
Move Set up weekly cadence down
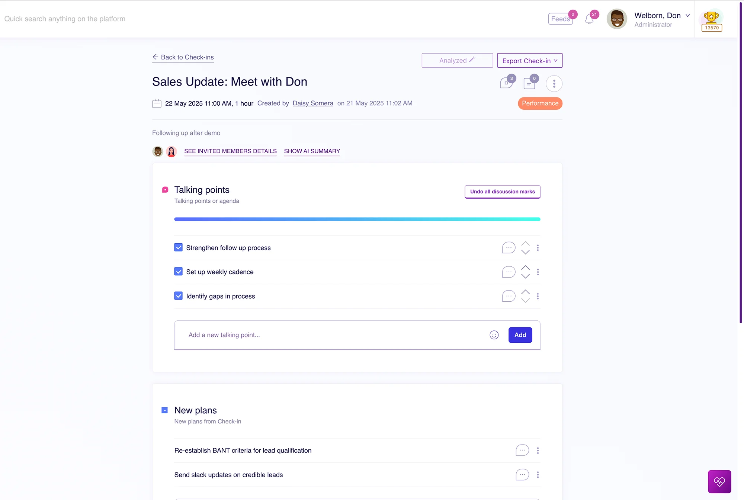(x=525, y=276)
